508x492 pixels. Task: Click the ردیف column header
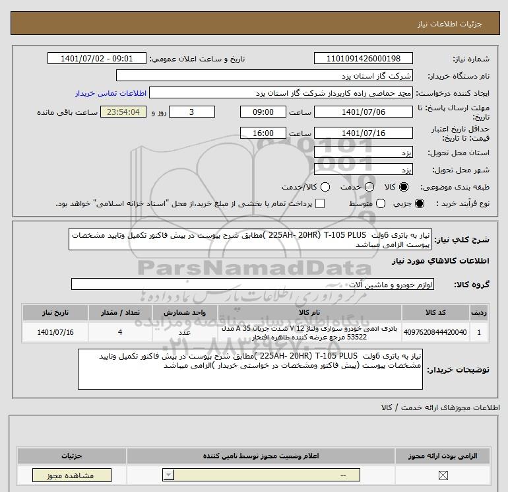[479, 312]
